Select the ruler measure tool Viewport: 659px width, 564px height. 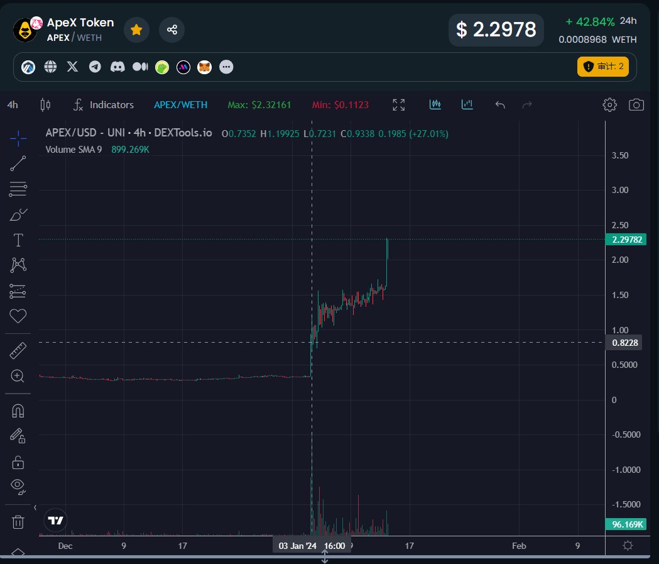[x=18, y=351]
